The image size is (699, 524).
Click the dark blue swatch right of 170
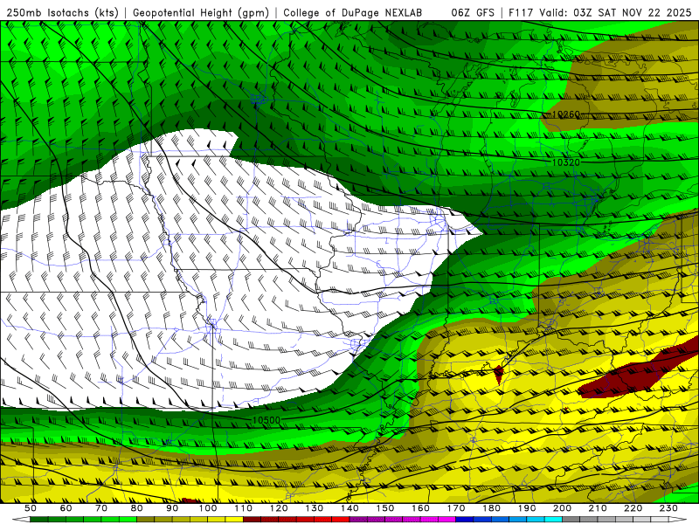pos(465,520)
